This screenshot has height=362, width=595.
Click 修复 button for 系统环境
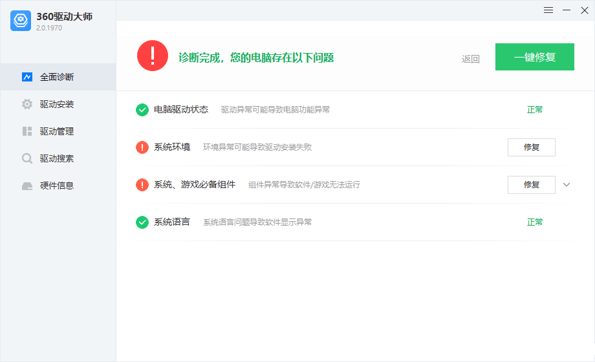(532, 147)
